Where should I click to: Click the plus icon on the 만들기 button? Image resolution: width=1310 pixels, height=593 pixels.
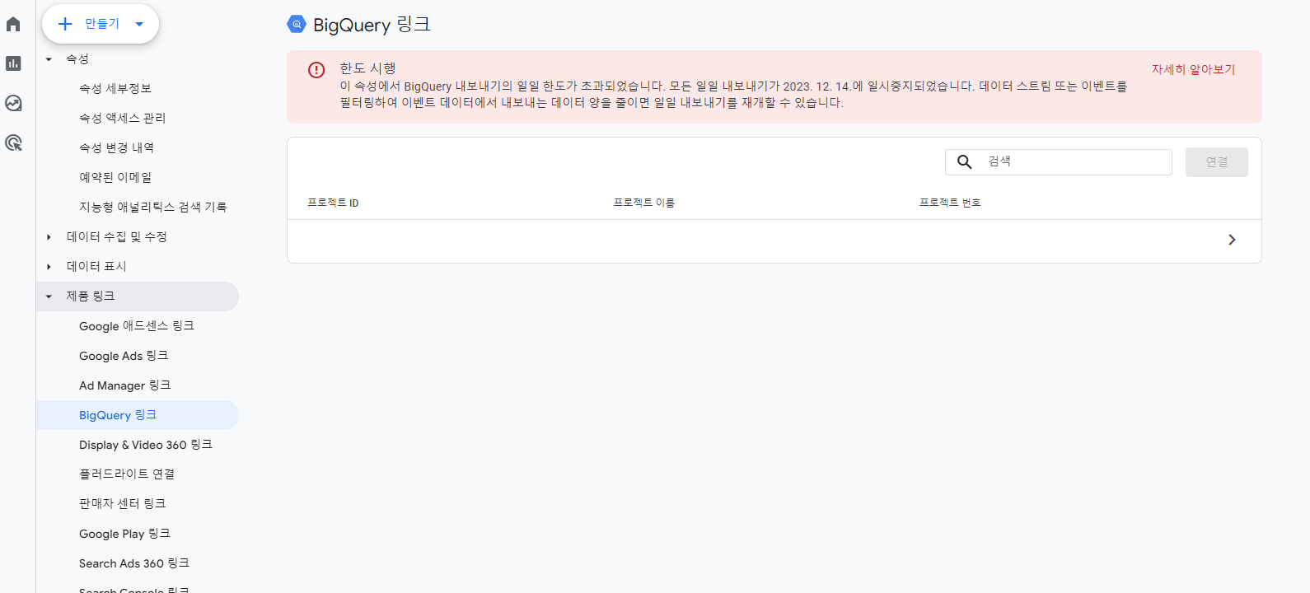click(65, 24)
